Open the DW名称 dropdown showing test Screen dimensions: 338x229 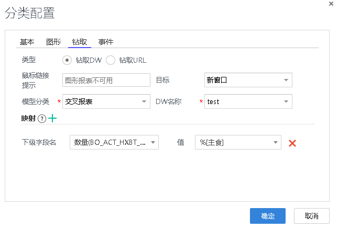click(248, 101)
